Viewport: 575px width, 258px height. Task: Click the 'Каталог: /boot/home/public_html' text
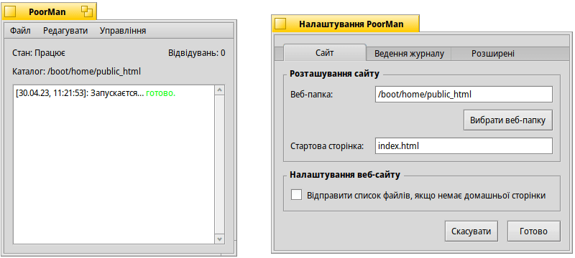(x=76, y=71)
